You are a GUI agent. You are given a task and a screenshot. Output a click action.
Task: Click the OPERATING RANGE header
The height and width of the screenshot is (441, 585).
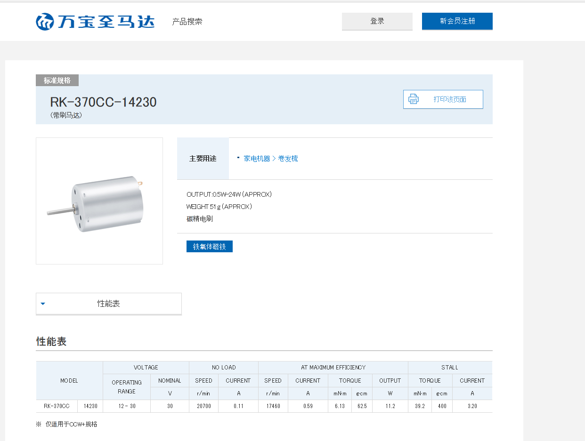127,387
